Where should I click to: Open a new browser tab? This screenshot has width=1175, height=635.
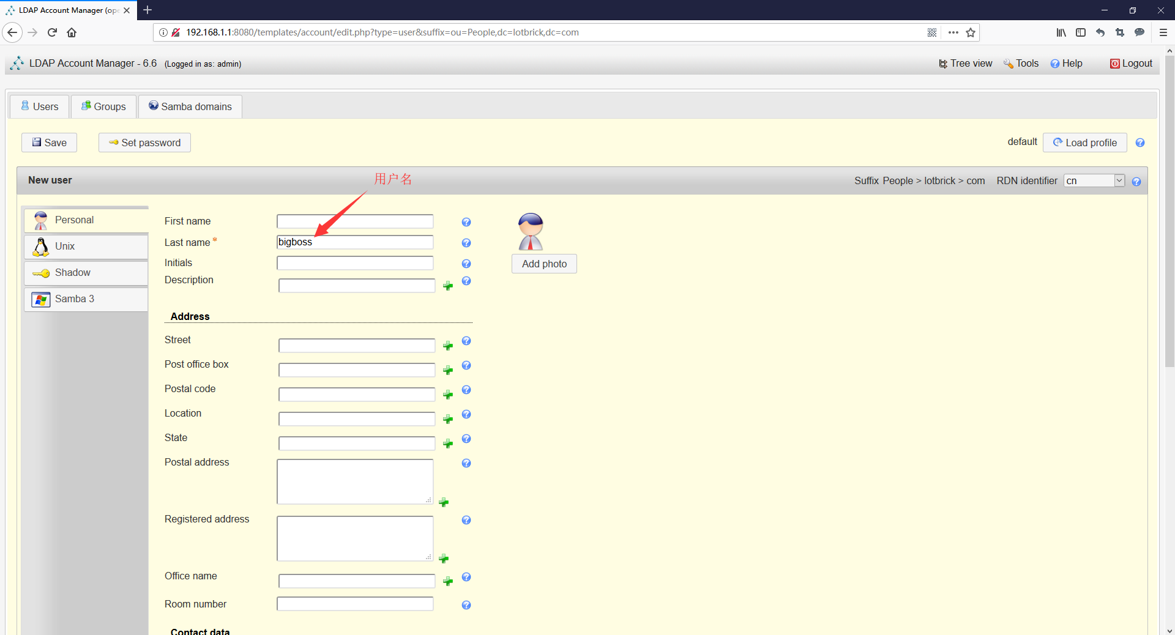[147, 10]
